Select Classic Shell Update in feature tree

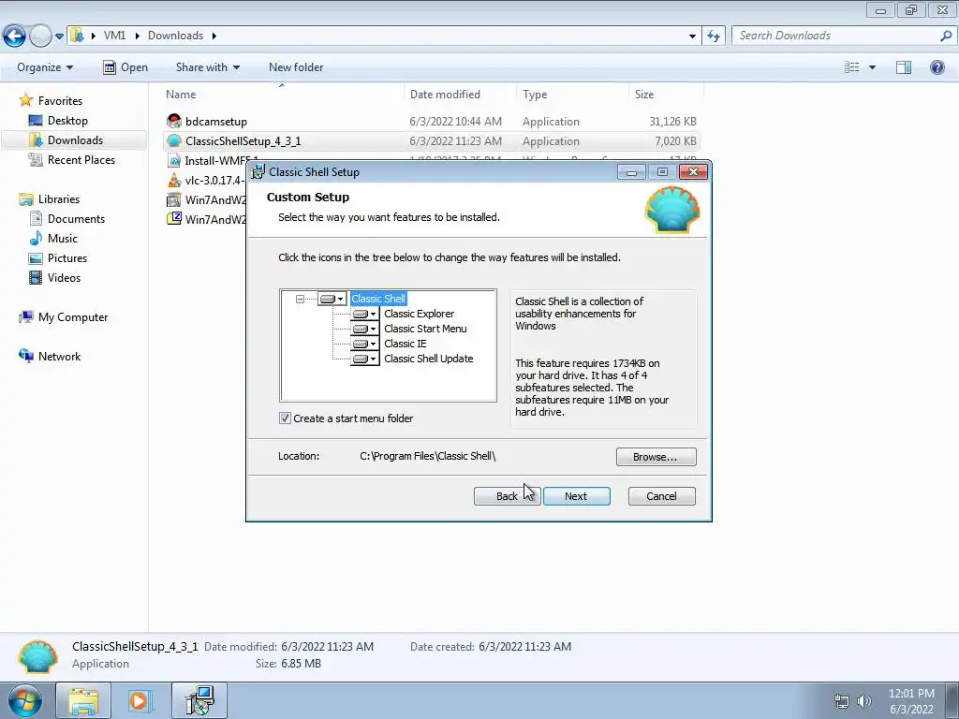pos(428,359)
